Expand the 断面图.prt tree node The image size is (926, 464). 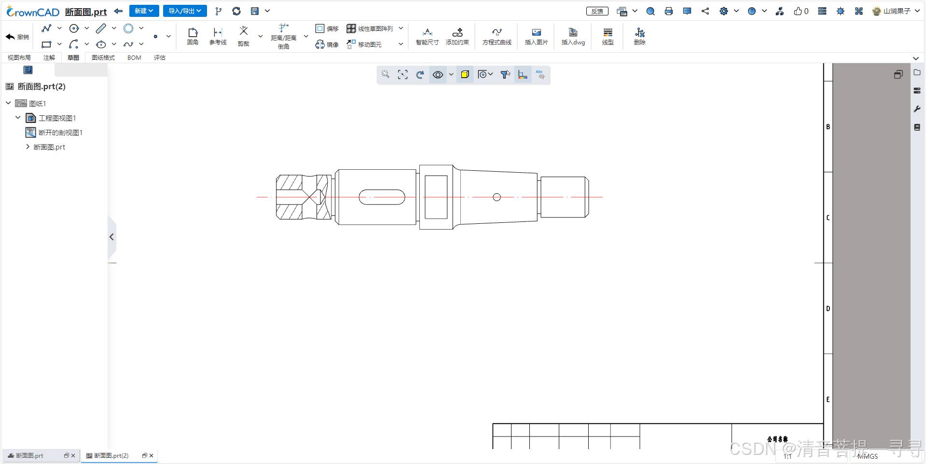(x=28, y=147)
